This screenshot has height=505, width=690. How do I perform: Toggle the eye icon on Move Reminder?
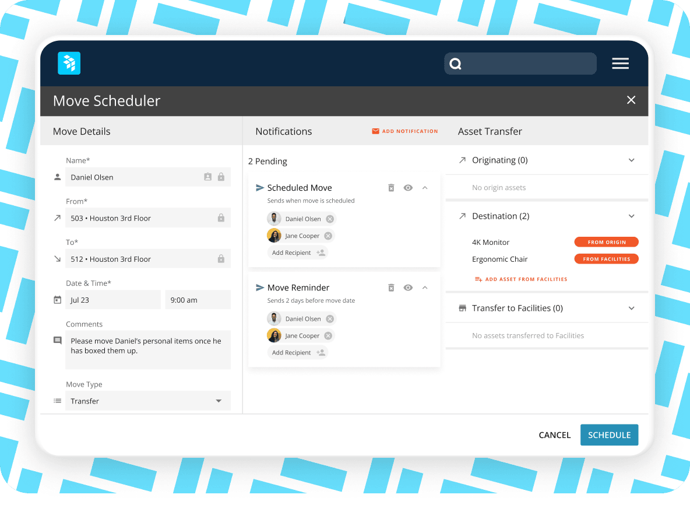pos(408,287)
